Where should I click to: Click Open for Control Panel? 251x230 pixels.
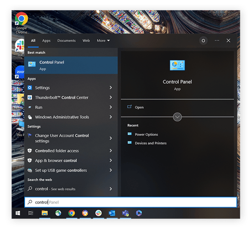139,107
